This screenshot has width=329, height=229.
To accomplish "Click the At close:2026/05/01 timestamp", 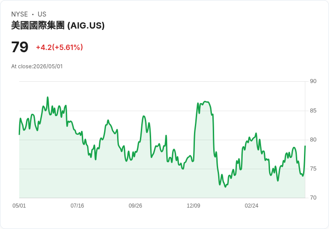I will point(37,67).
